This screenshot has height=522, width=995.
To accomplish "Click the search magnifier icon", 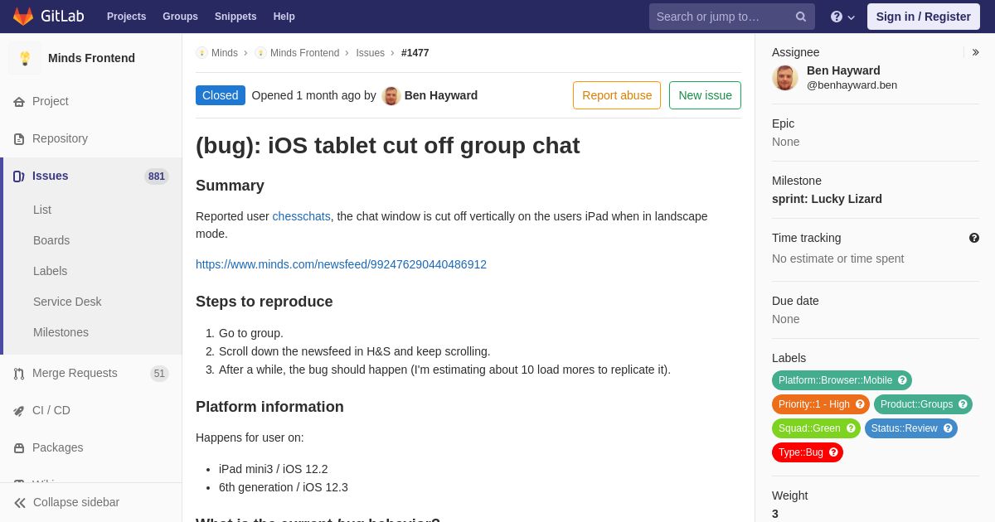I will coord(801,17).
